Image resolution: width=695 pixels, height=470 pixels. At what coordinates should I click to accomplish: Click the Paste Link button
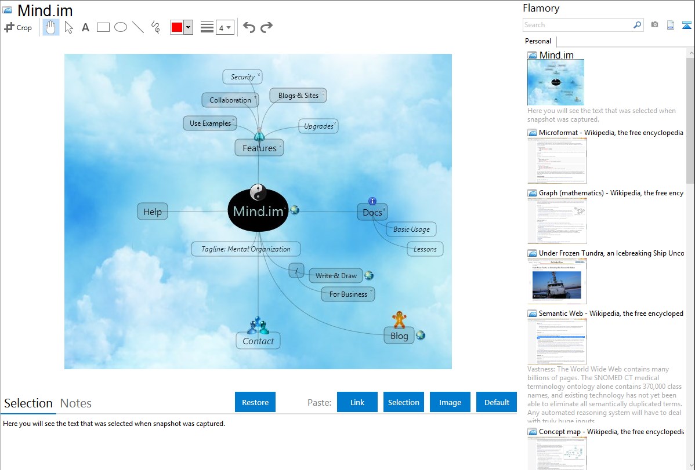(x=357, y=402)
